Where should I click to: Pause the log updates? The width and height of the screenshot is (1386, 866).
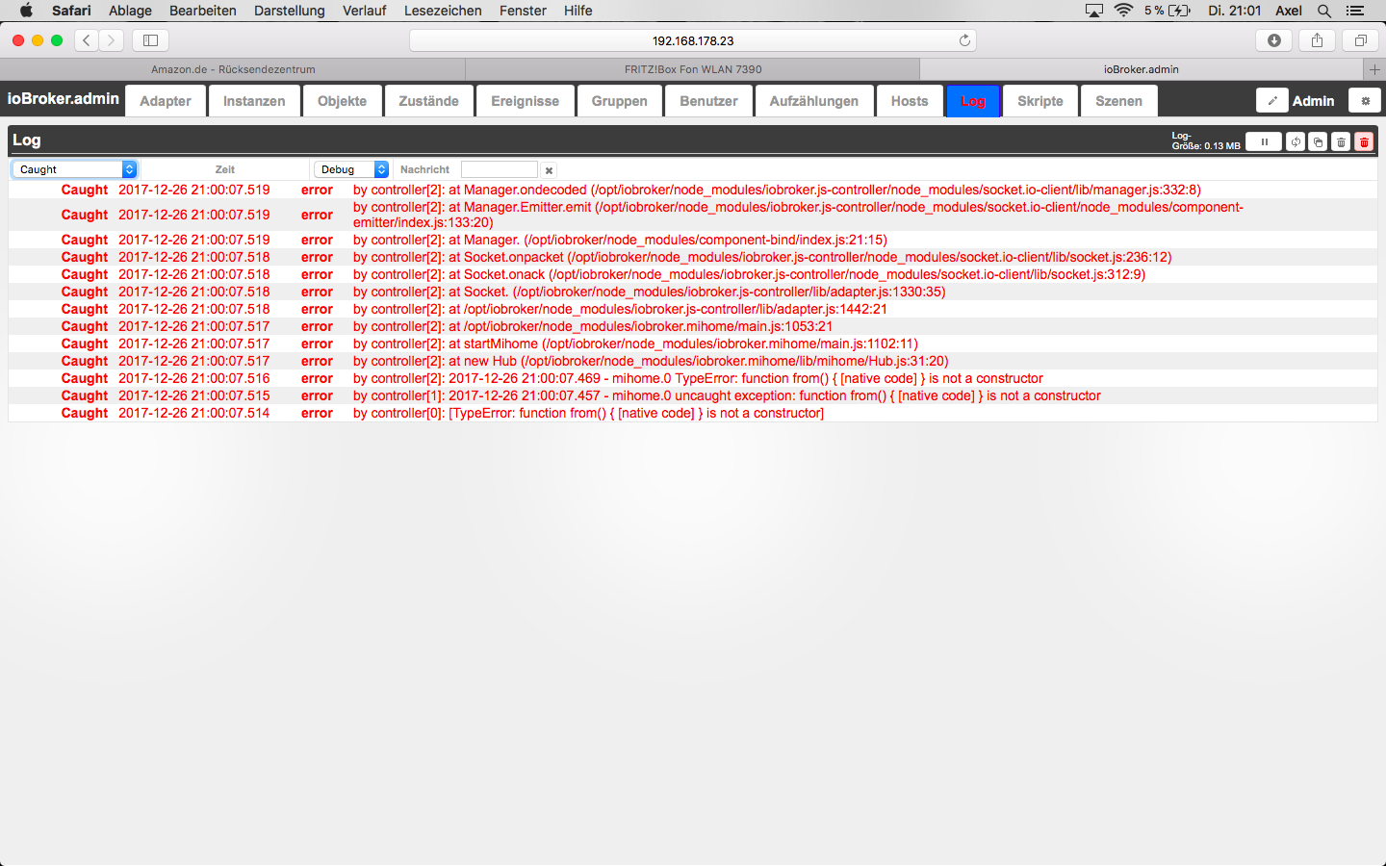coord(1264,141)
